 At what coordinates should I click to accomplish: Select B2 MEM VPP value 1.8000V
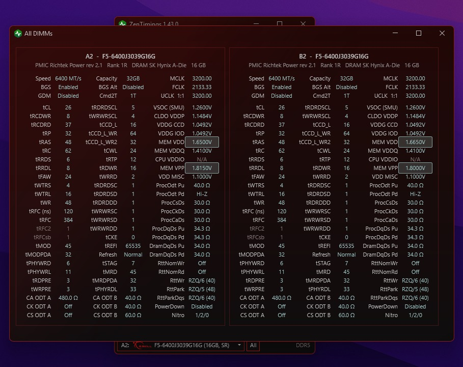click(x=415, y=168)
